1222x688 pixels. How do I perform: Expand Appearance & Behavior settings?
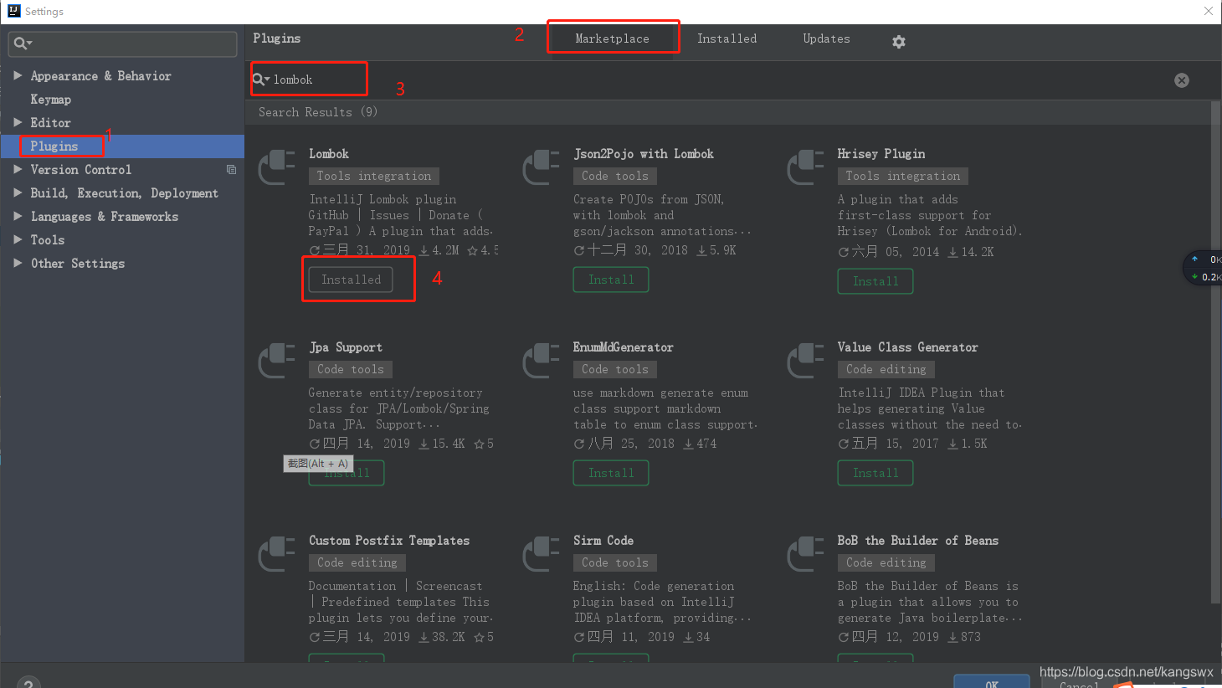(x=18, y=75)
